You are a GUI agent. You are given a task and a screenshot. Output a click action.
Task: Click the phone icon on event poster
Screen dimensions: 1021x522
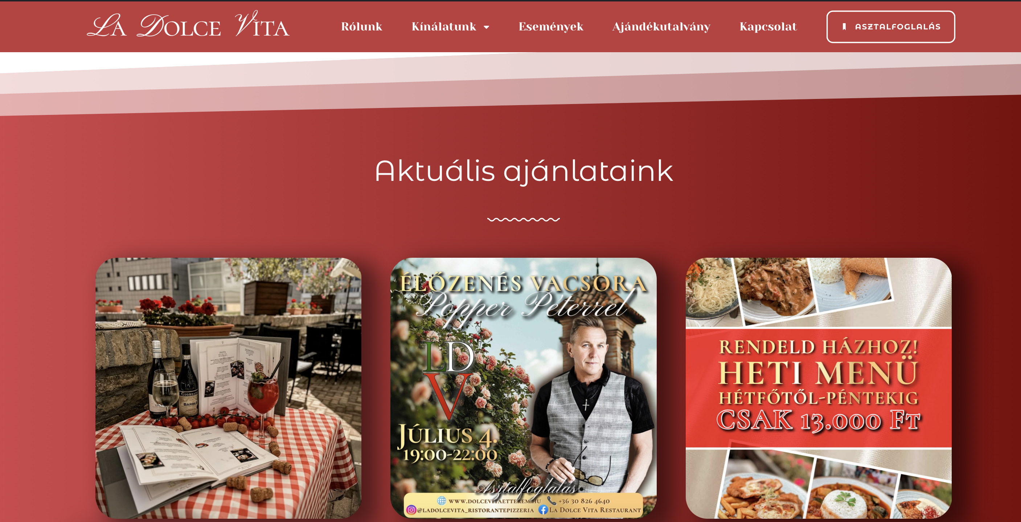pyautogui.click(x=551, y=500)
